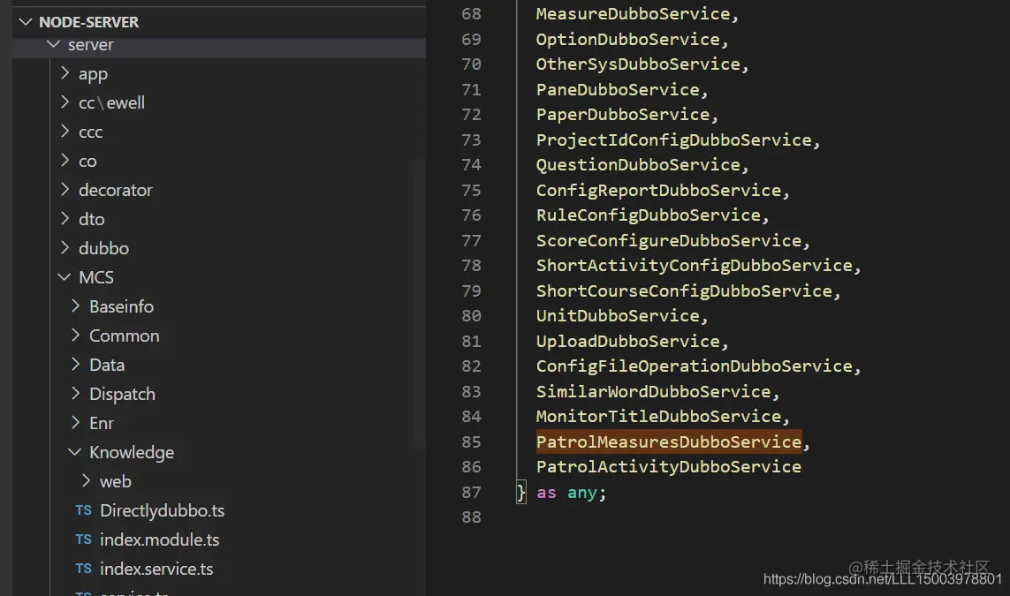Image resolution: width=1010 pixels, height=596 pixels.
Task: Expand the web folder
Action: [x=86, y=481]
